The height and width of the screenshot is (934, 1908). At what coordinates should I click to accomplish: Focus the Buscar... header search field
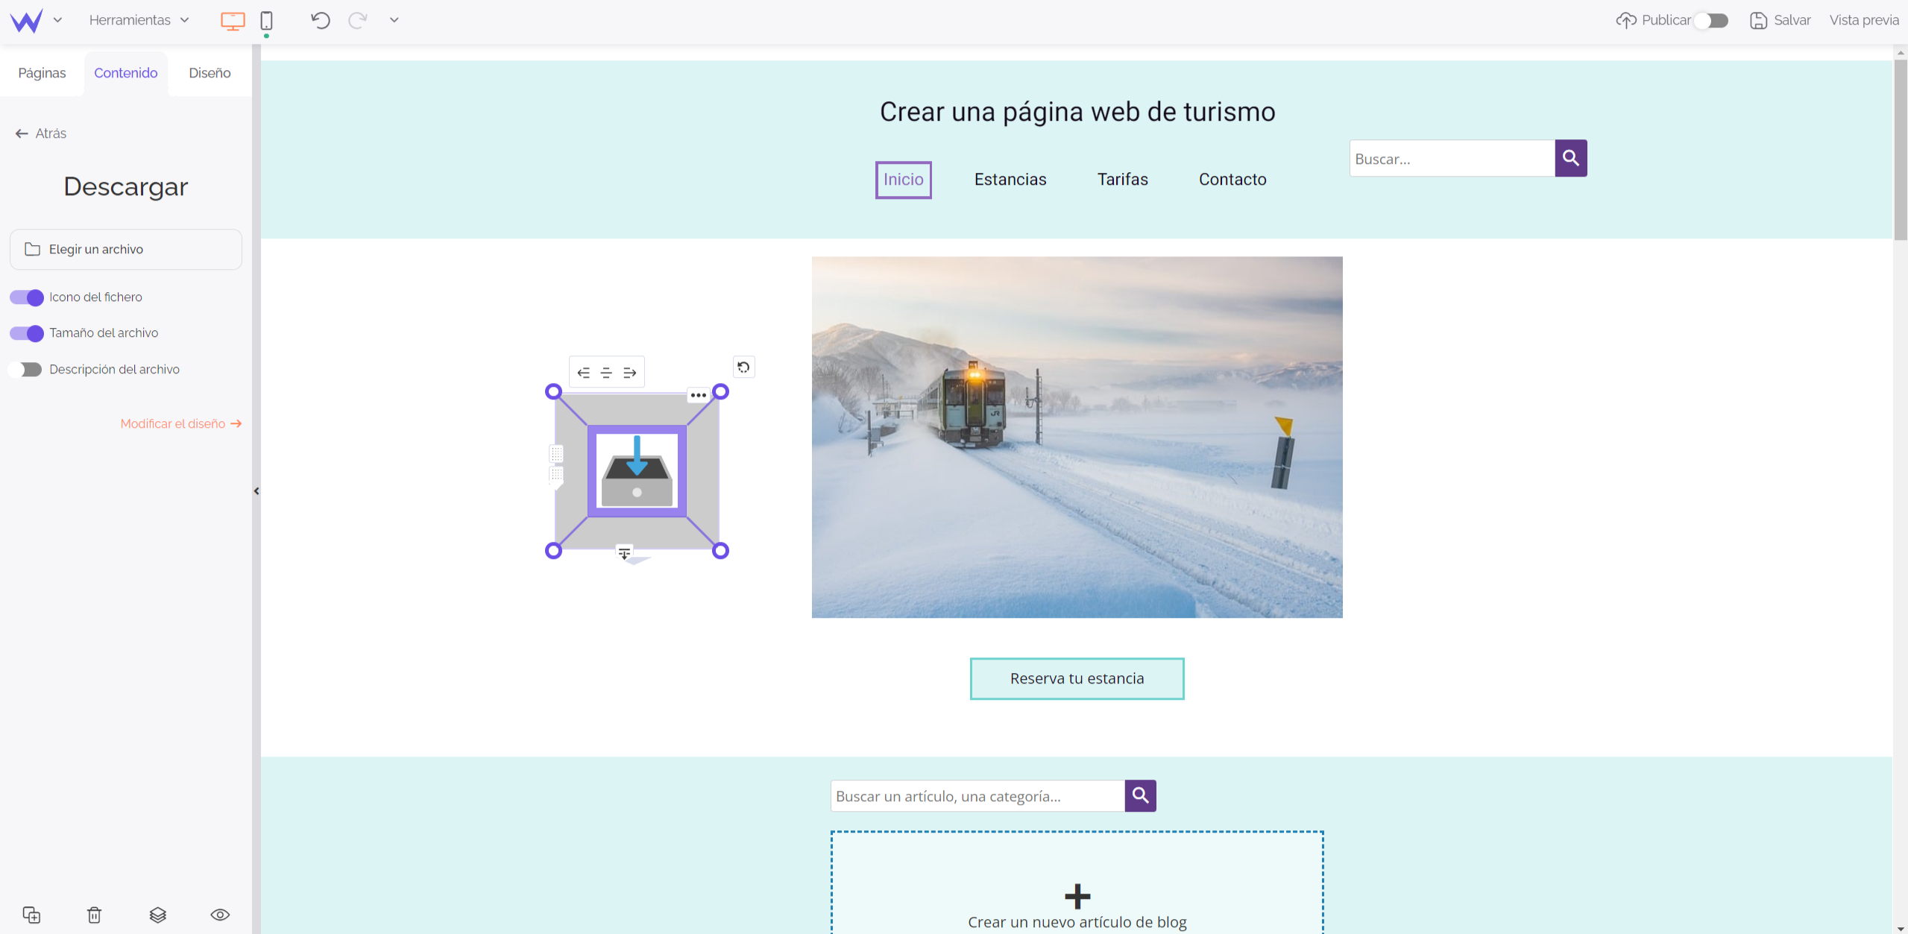1452,159
